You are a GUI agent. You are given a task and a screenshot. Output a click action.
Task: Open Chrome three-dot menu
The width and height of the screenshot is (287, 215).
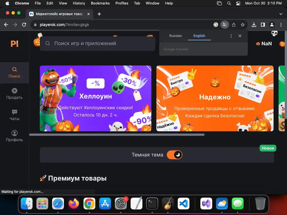click(281, 25)
